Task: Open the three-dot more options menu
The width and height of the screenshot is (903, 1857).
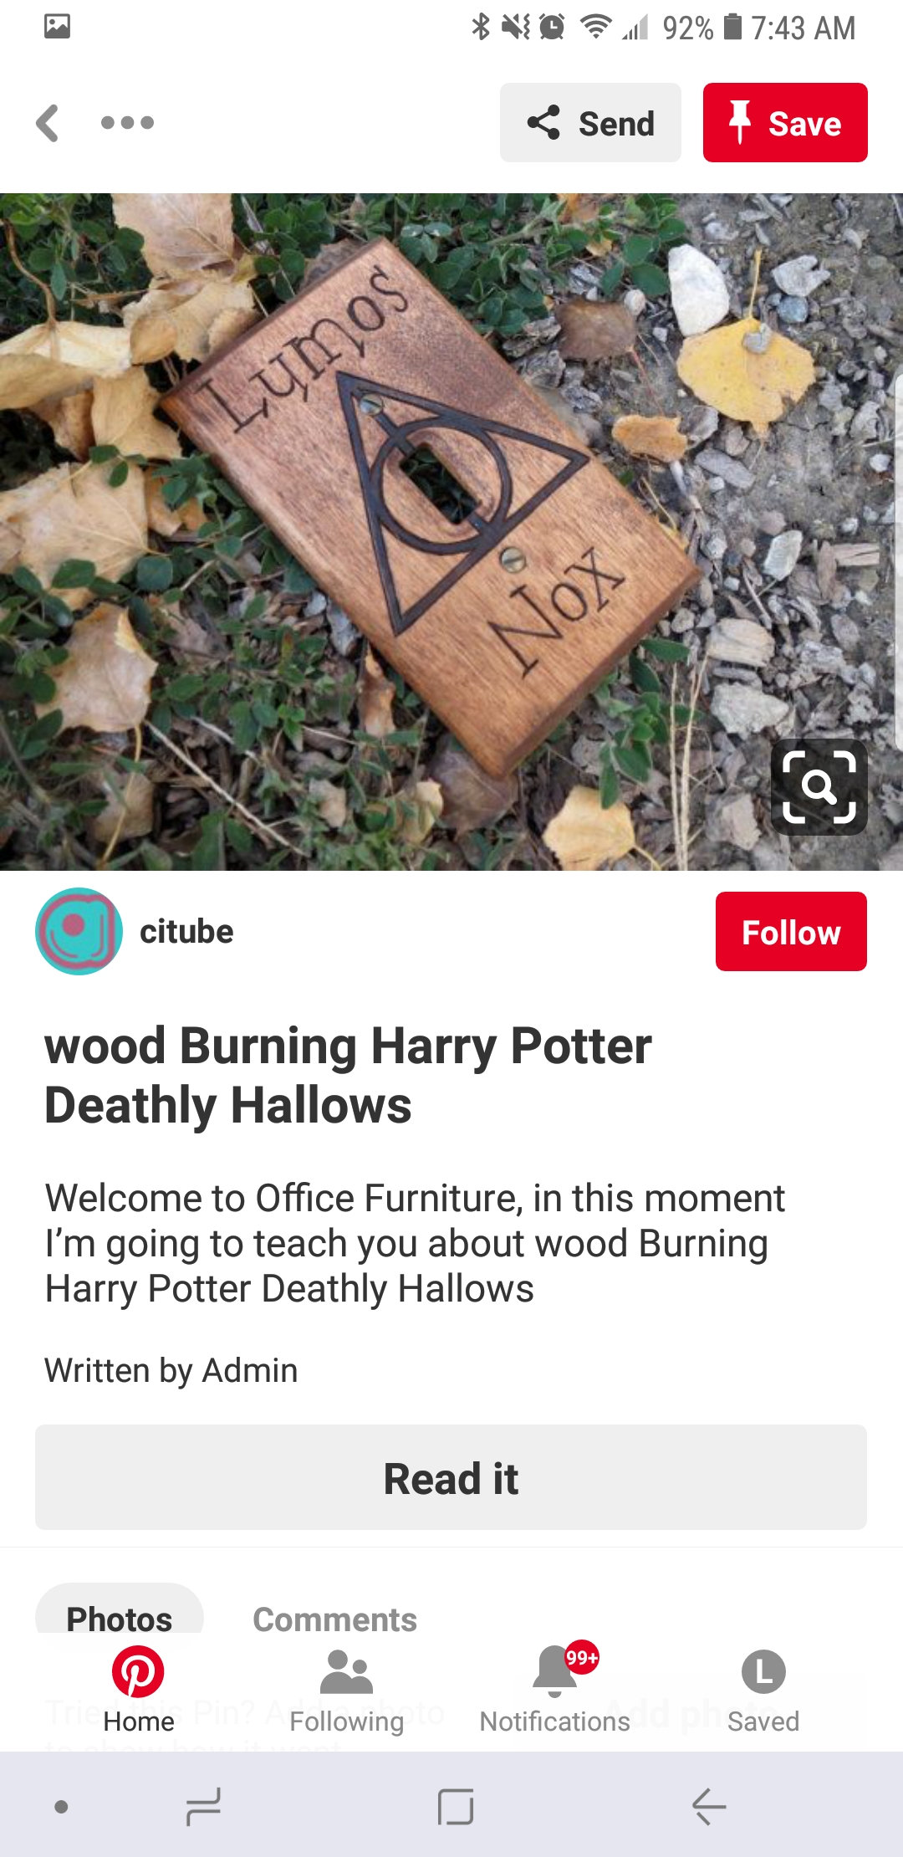Action: point(127,123)
